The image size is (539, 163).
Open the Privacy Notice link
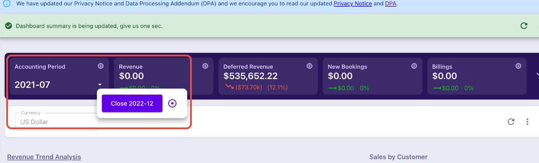(x=353, y=4)
